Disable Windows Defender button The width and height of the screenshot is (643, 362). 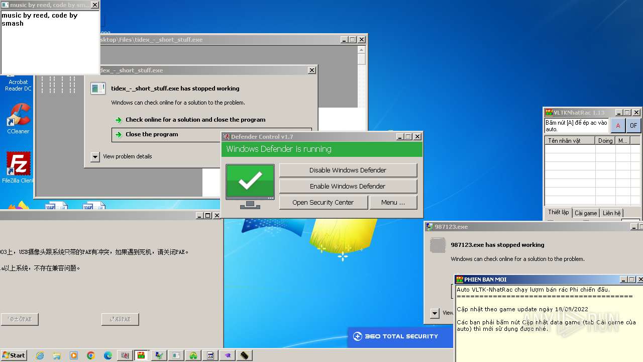pyautogui.click(x=348, y=170)
